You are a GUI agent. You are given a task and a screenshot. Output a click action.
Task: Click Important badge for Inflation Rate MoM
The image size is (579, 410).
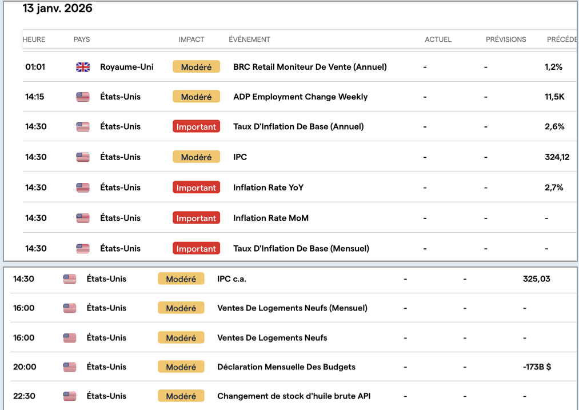[196, 218]
